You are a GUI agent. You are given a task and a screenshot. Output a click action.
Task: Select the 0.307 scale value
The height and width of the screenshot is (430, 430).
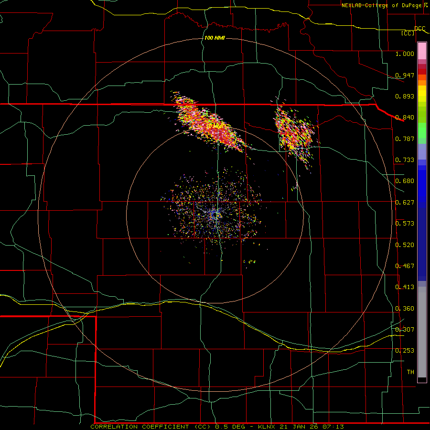[x=405, y=330]
